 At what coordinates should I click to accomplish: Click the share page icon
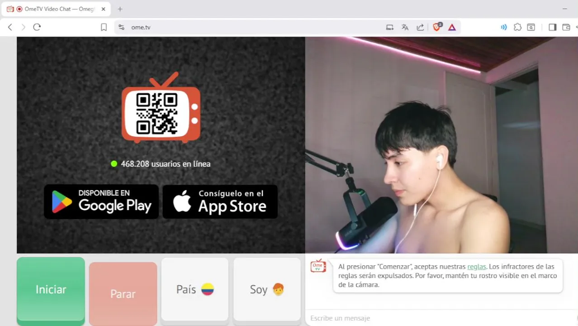[420, 27]
